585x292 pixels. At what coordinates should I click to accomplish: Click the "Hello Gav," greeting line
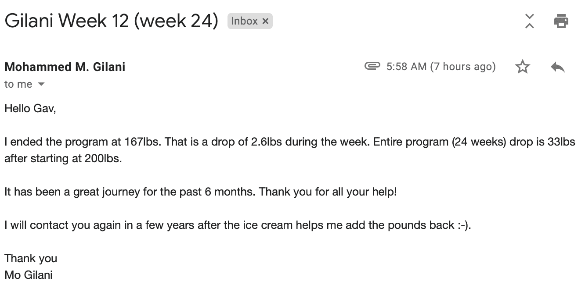pos(30,108)
